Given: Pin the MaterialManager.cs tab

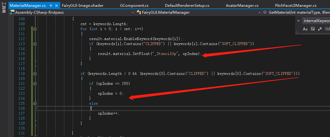Looking at the screenshot, I should 51,6.
